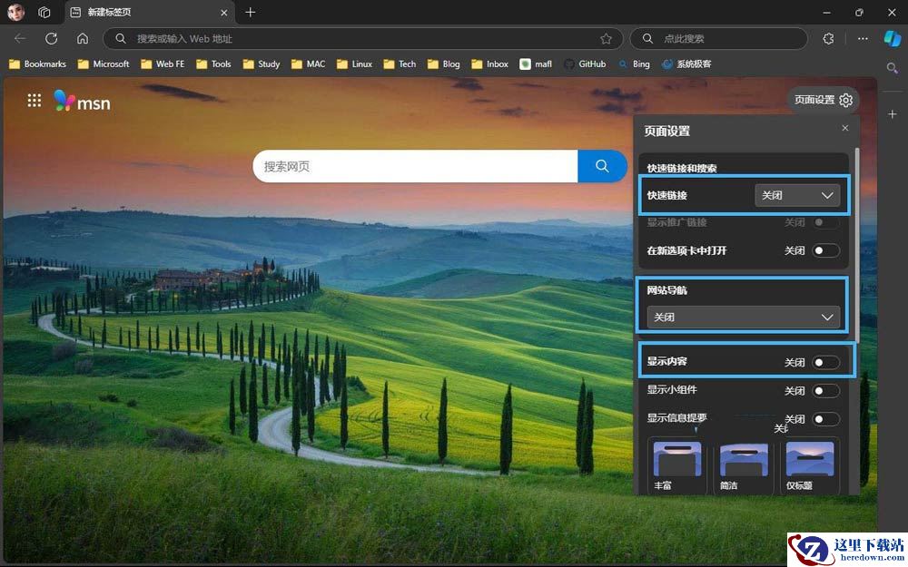The image size is (908, 567).
Task: Toggle the 显示信息提要 switch
Action: pyautogui.click(x=825, y=419)
